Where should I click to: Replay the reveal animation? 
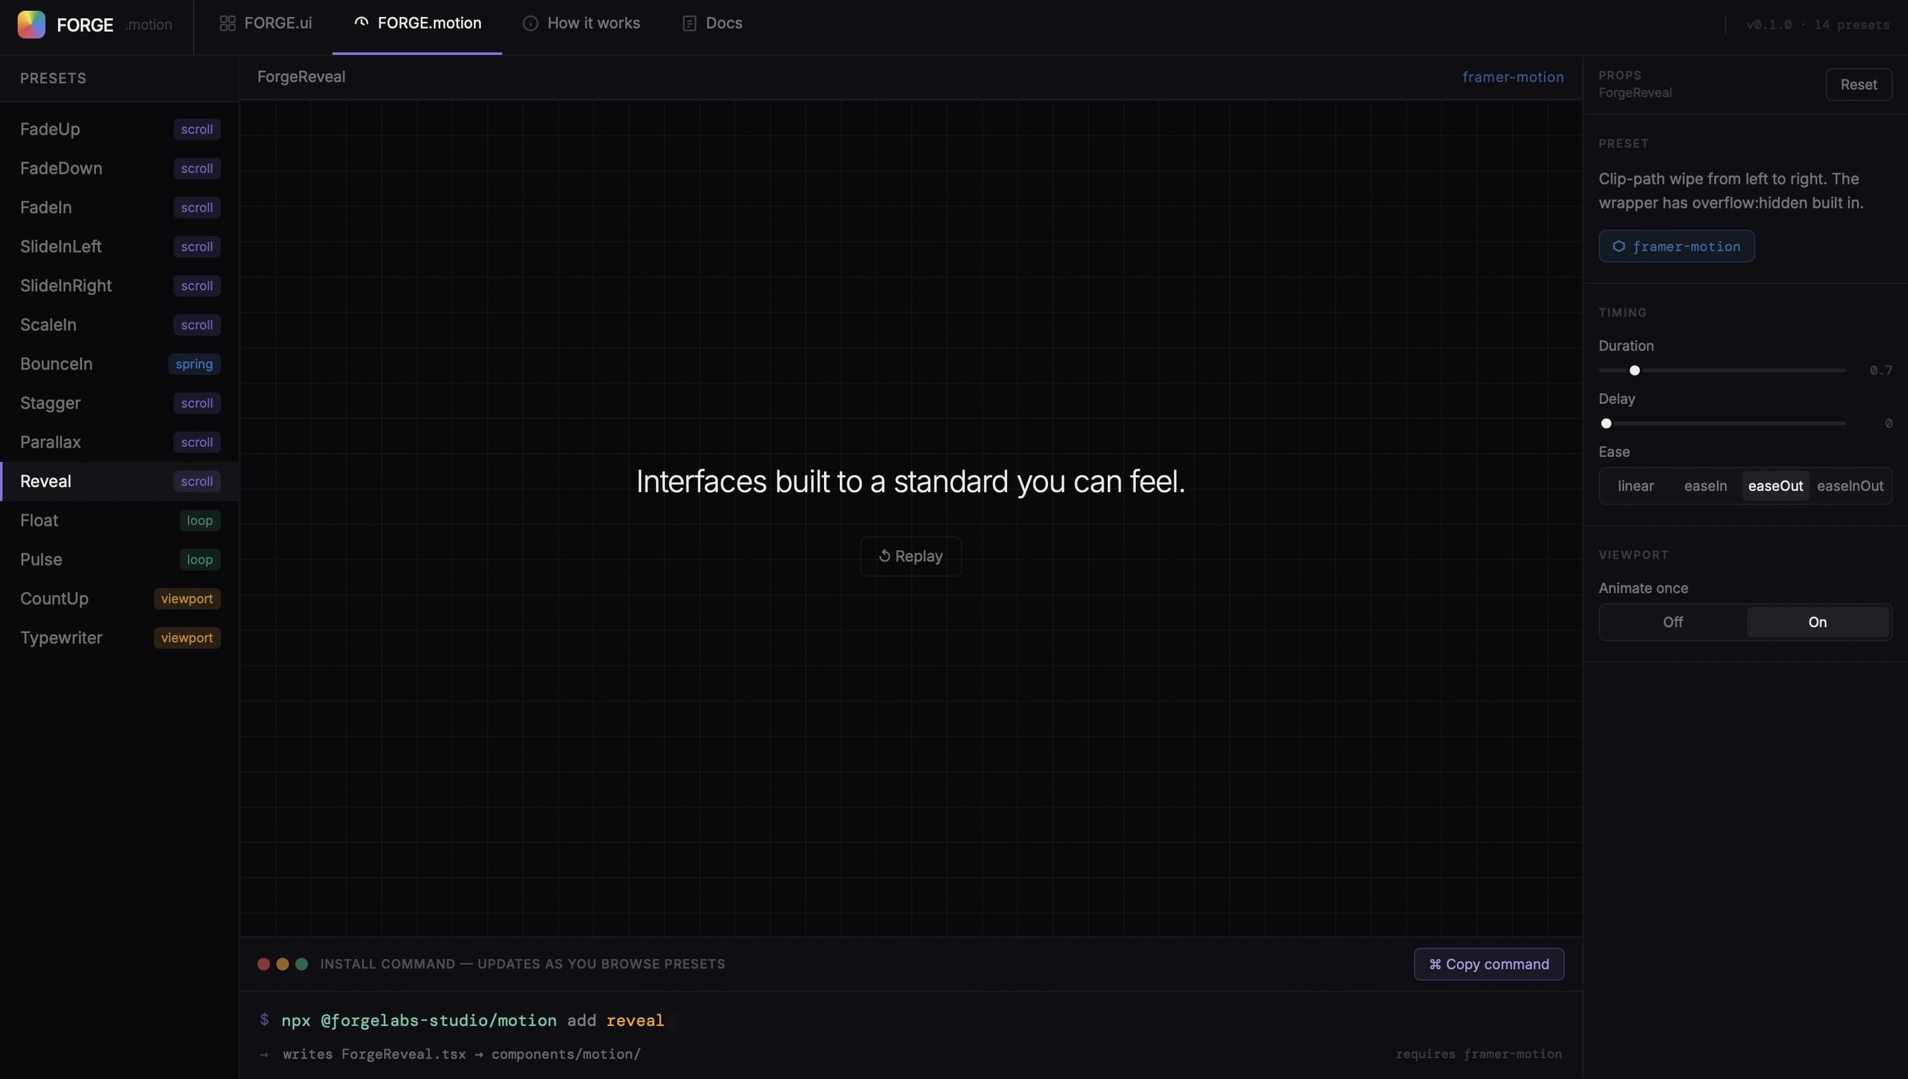click(910, 557)
